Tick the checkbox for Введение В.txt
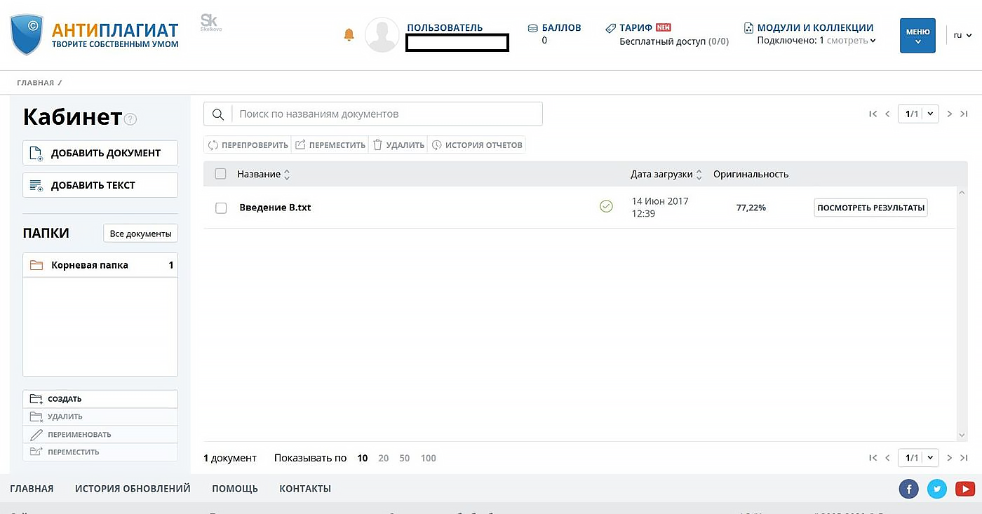Screen dimensions: 982x514 [x=221, y=208]
